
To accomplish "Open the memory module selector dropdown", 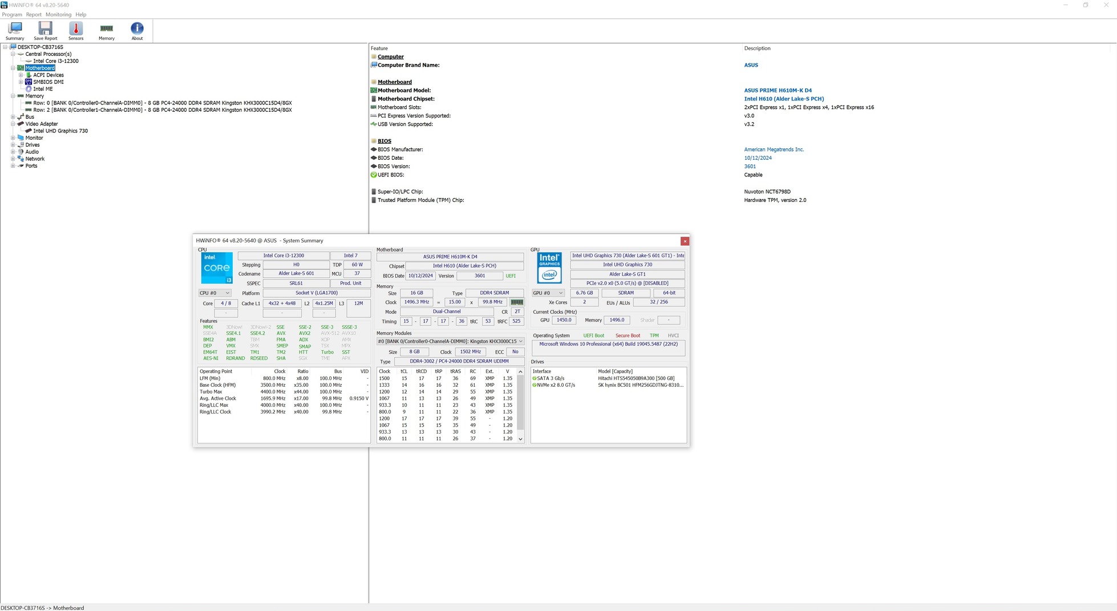I will pos(450,342).
